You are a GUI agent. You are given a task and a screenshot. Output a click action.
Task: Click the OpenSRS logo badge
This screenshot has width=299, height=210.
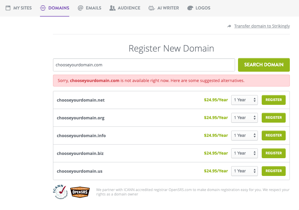pyautogui.click(x=80, y=192)
